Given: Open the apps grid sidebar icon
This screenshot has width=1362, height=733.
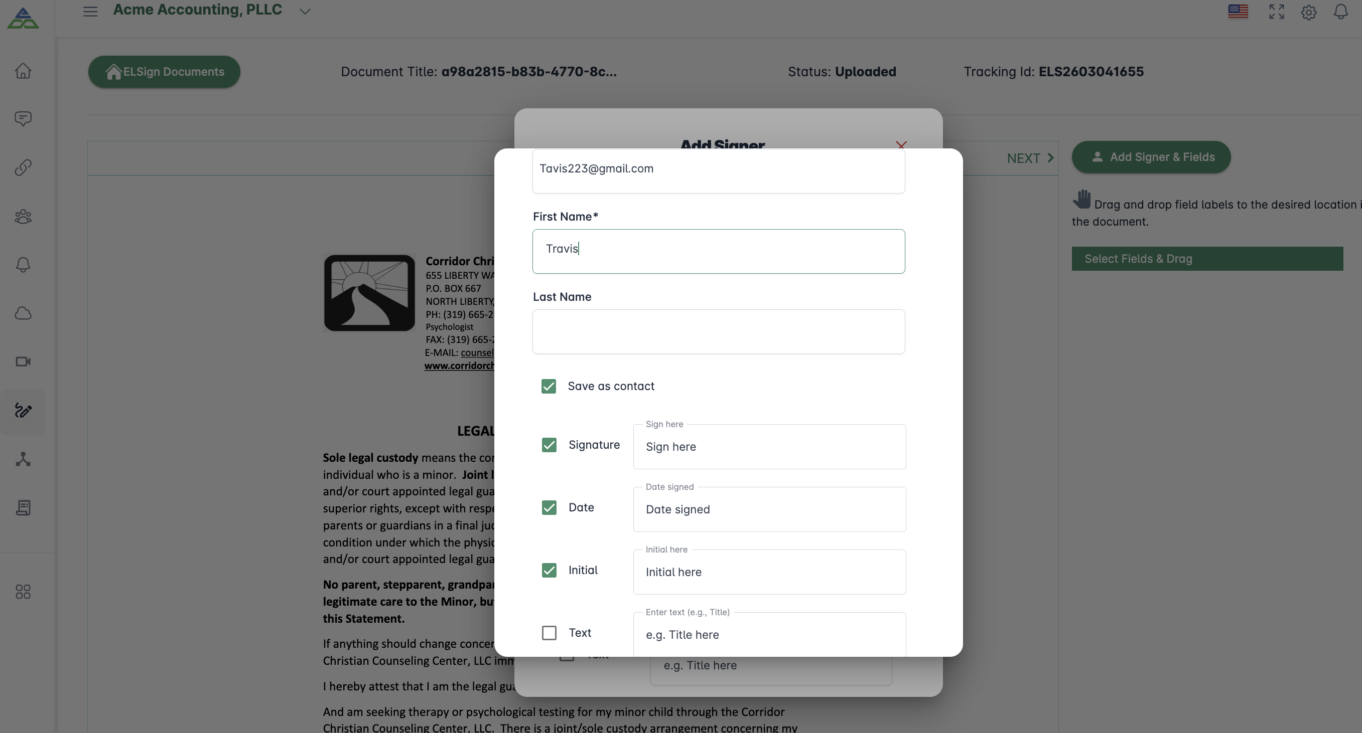Looking at the screenshot, I should pyautogui.click(x=23, y=592).
